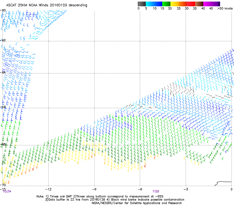Click the note line 'Times are GMT'

pos(61,196)
